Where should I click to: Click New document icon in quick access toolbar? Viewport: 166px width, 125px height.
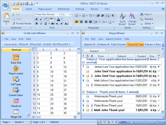(x=13, y=4)
